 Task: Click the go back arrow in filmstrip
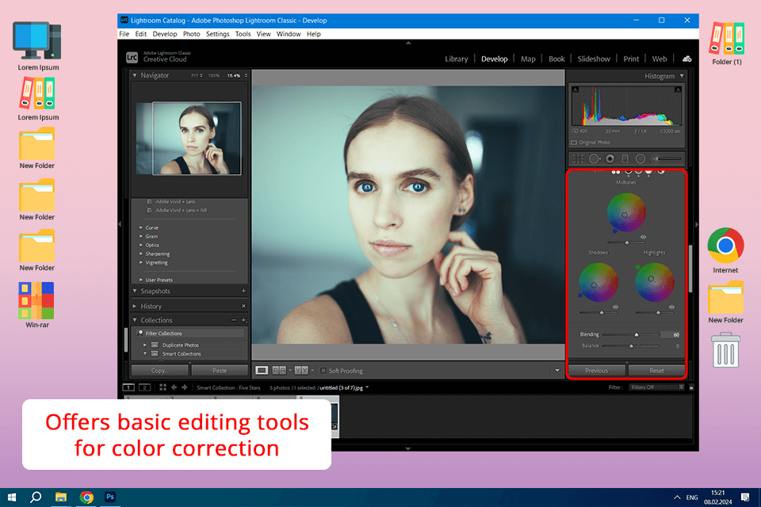174,387
